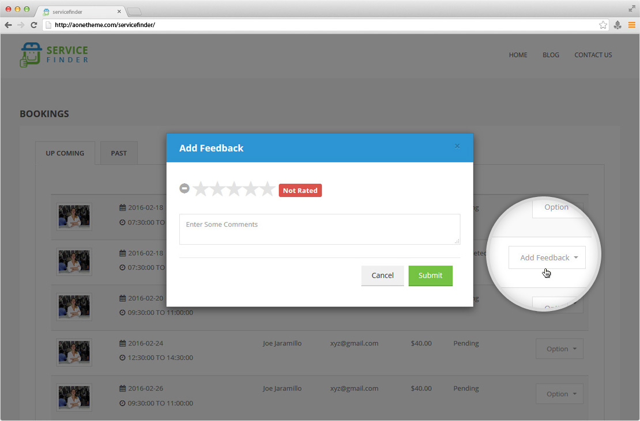Reload the page with the refresh icon
The image size is (640, 421).
point(33,25)
